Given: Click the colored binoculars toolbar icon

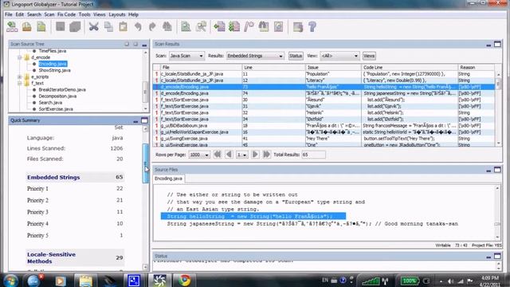Looking at the screenshot, I should (264, 26).
